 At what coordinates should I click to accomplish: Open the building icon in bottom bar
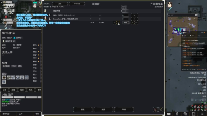point(177,114)
